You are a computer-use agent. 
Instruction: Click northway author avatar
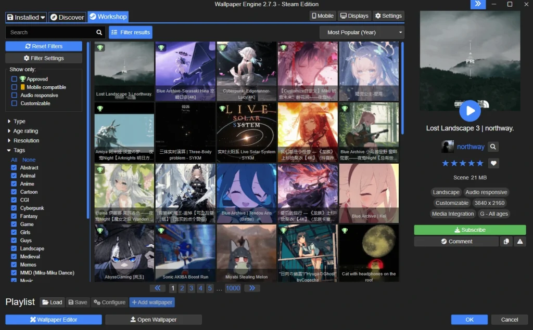click(447, 147)
